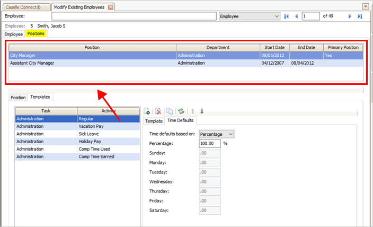Click the copy template icon
Viewport: 373px width, 227px height.
click(x=170, y=111)
